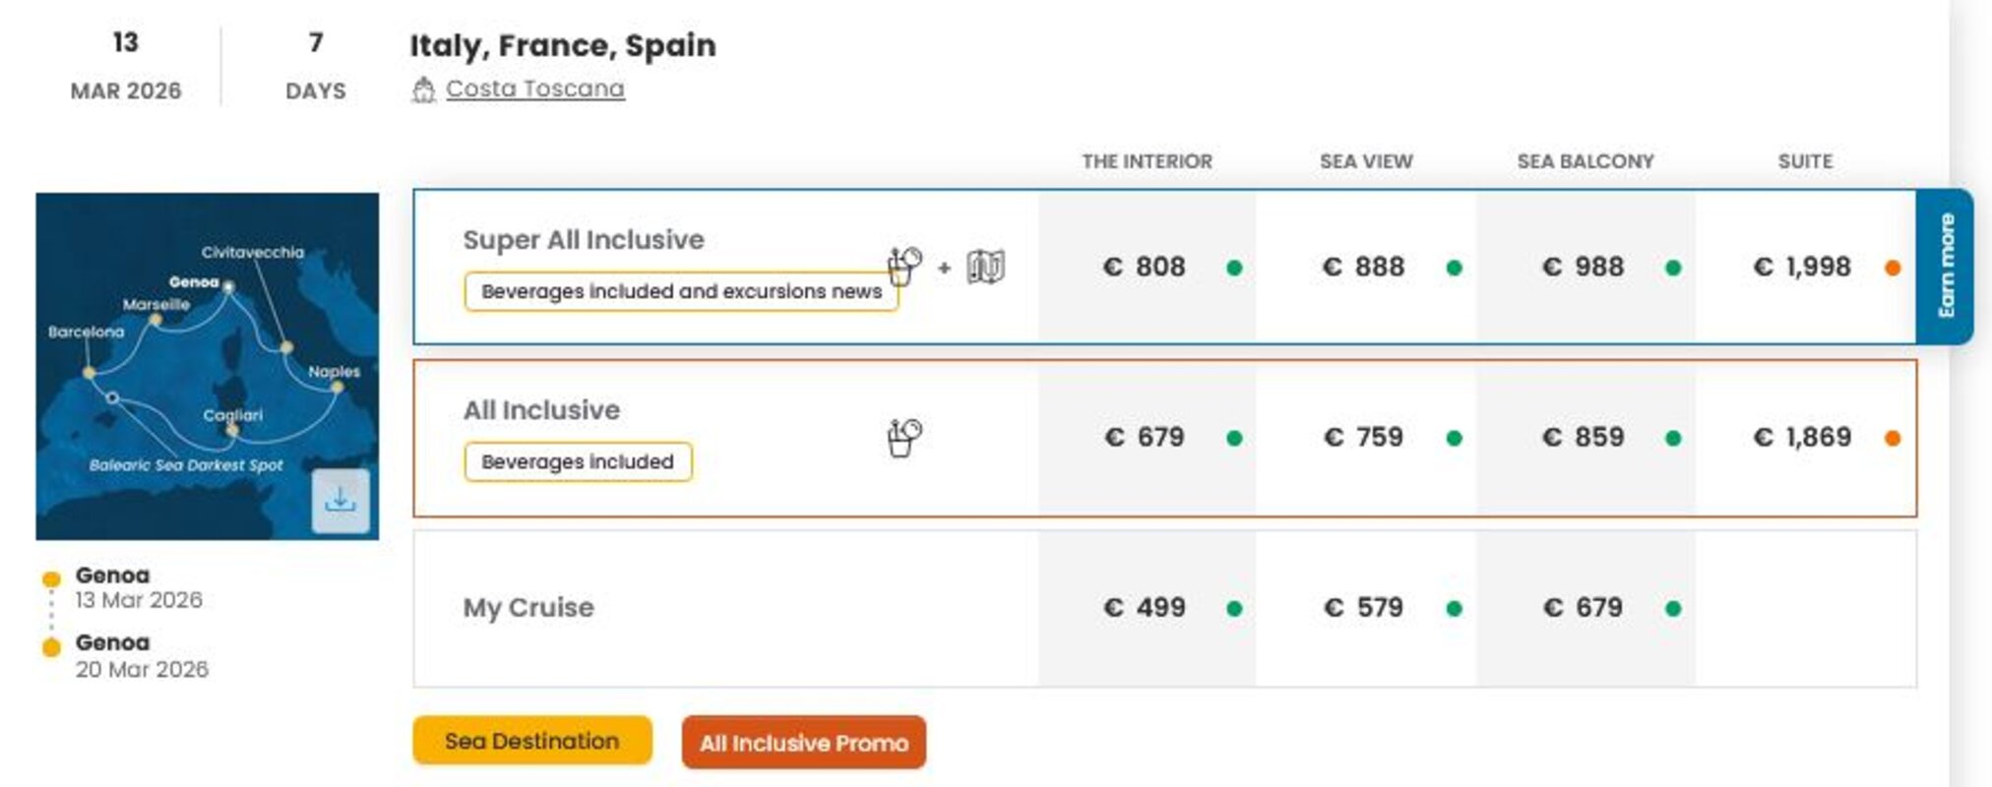
Task: Open the Earn more side tab
Action: 1945,266
